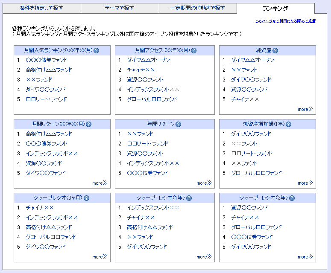The width and height of the screenshot is (331, 273).
Task: Open rank 1 資源○○ファンド in シャープレシオ(3年)
Action: [249, 208]
